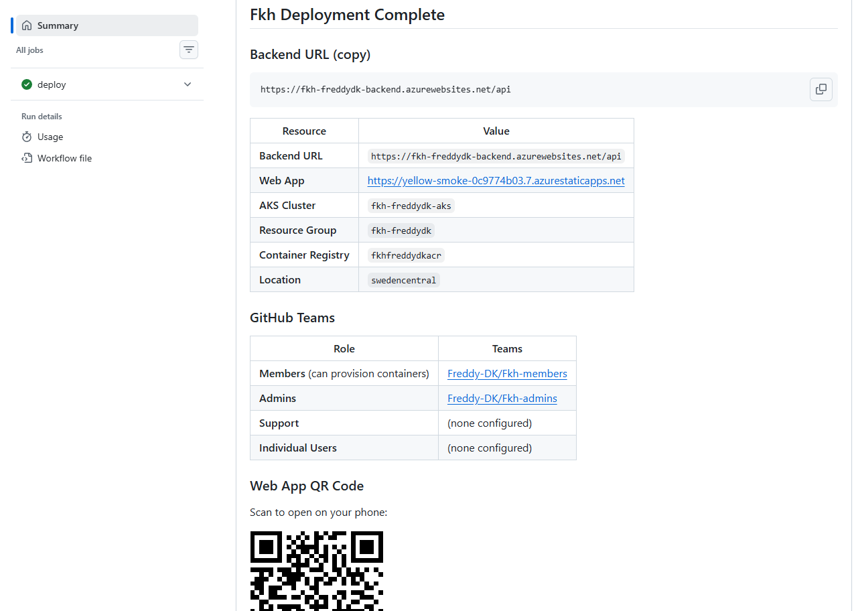Click the Run details label
The width and height of the screenshot is (856, 611).
(x=42, y=117)
